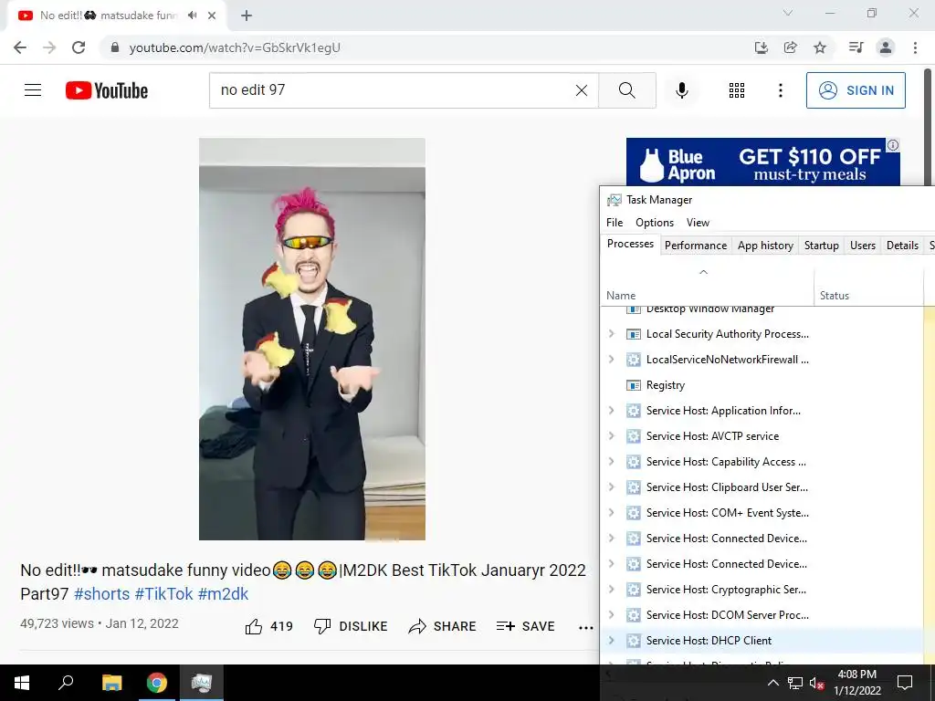Open Chrome's three-dot menu
The image size is (935, 701).
(x=915, y=47)
